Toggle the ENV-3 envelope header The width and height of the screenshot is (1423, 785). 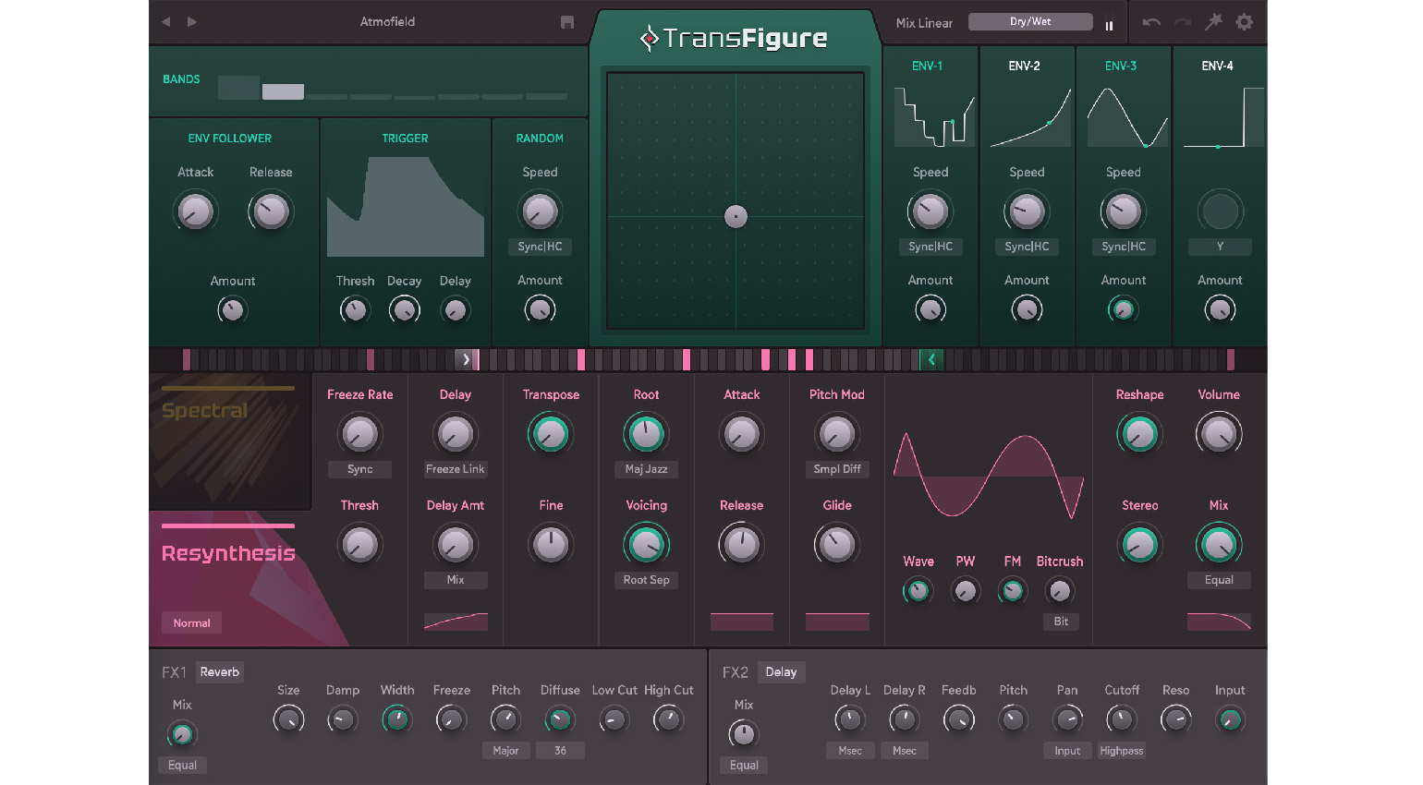[x=1121, y=66]
